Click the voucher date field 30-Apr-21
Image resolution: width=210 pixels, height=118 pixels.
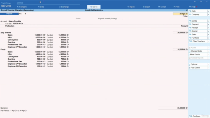(180, 14)
